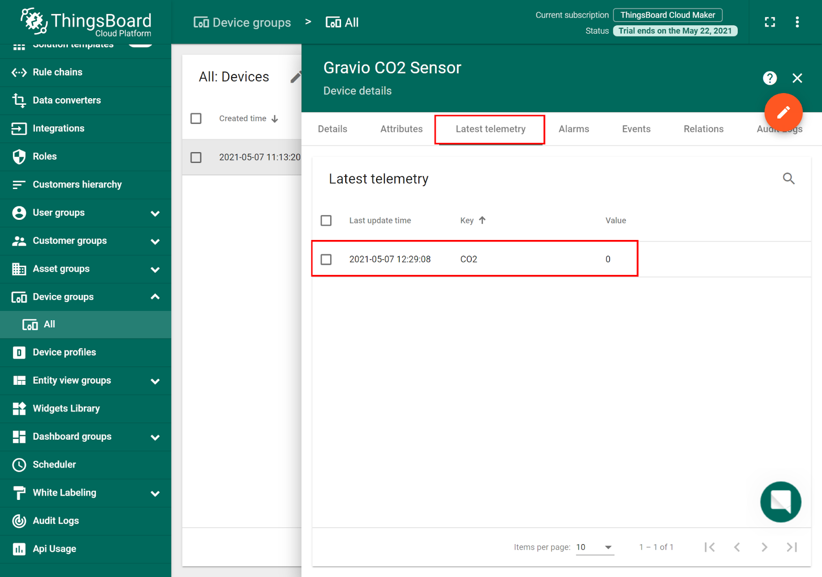Switch to the Alarms tab
This screenshot has height=577, width=822.
click(x=574, y=129)
